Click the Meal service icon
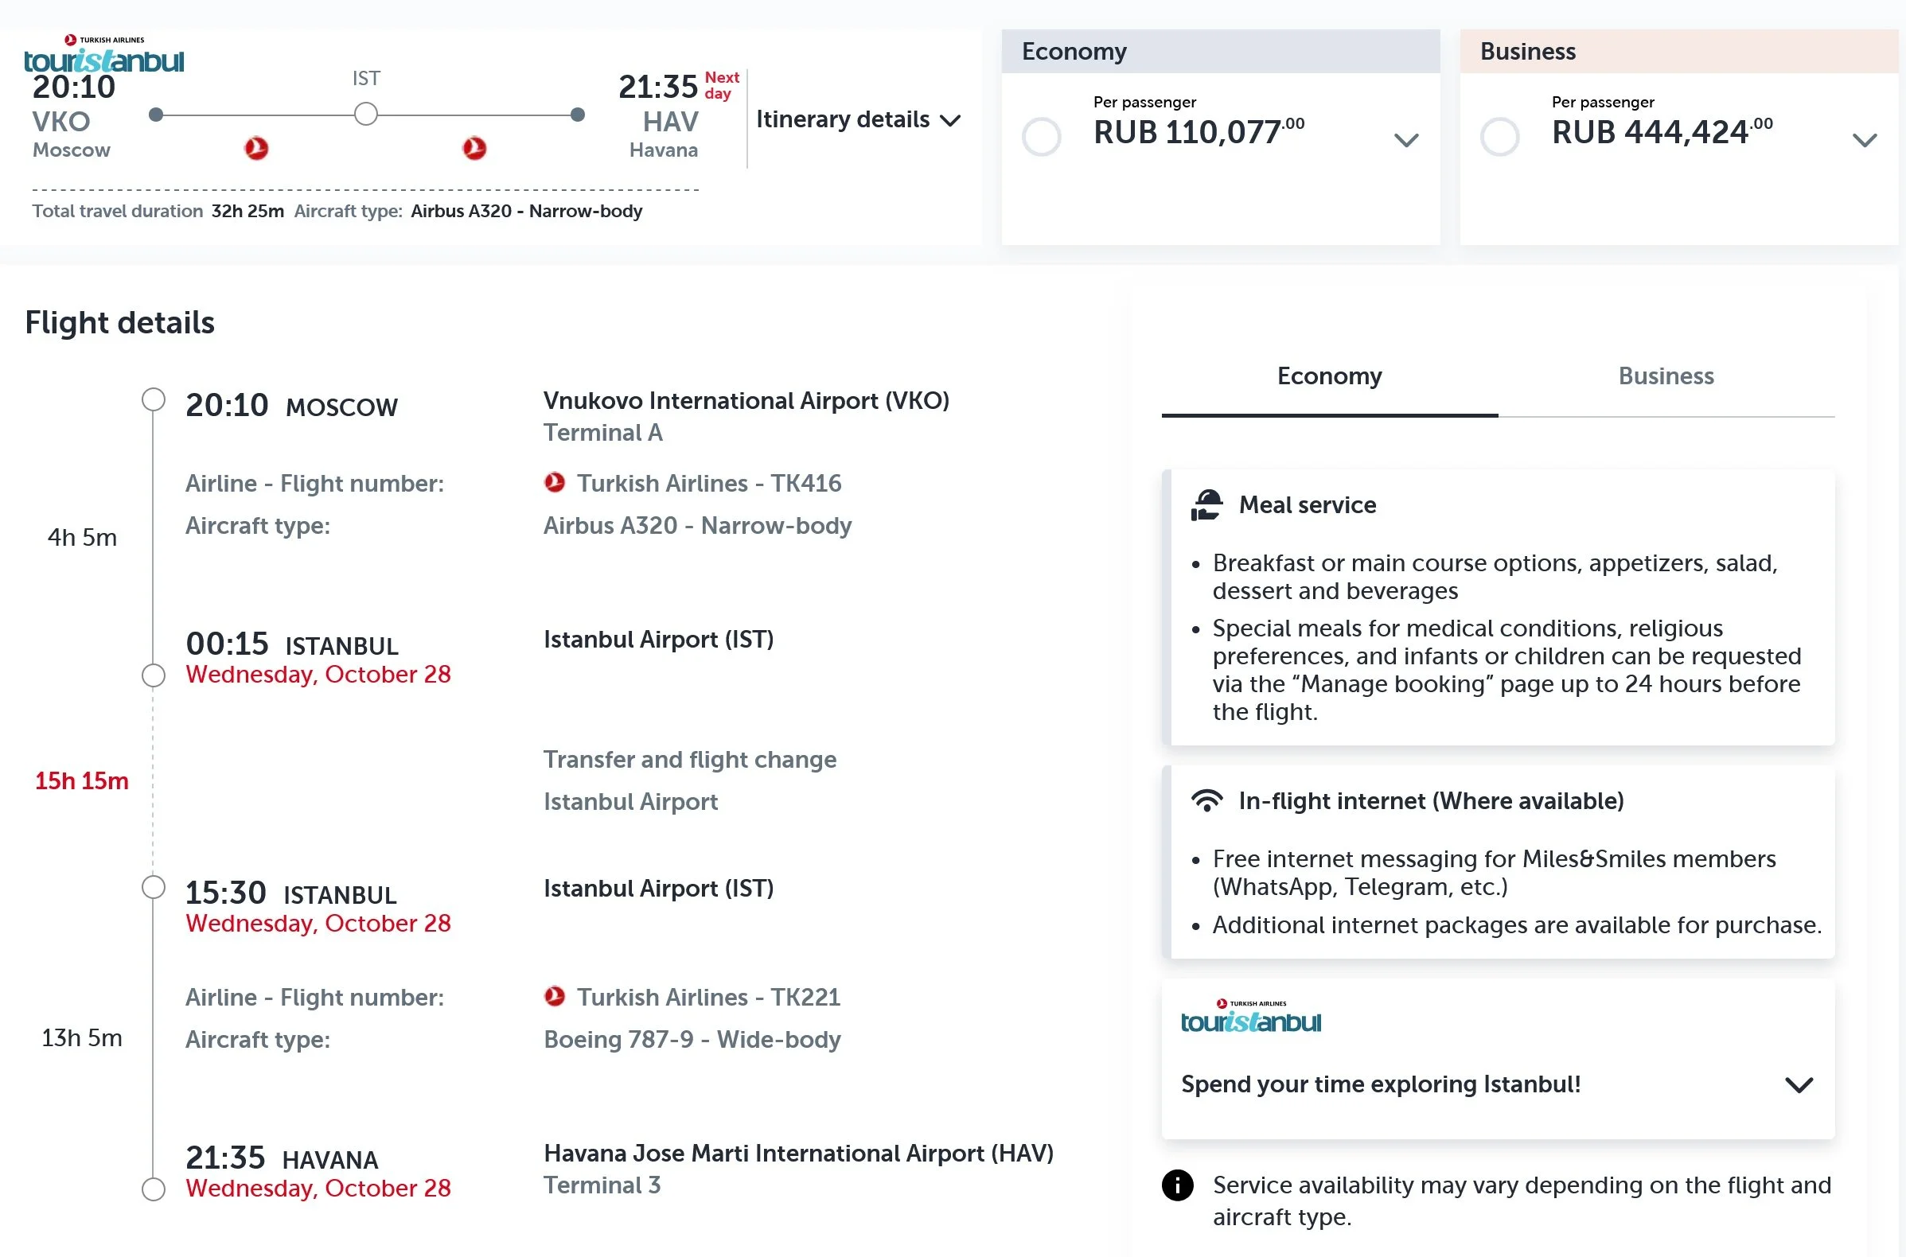Screen dimensions: 1906x1257 point(1206,505)
